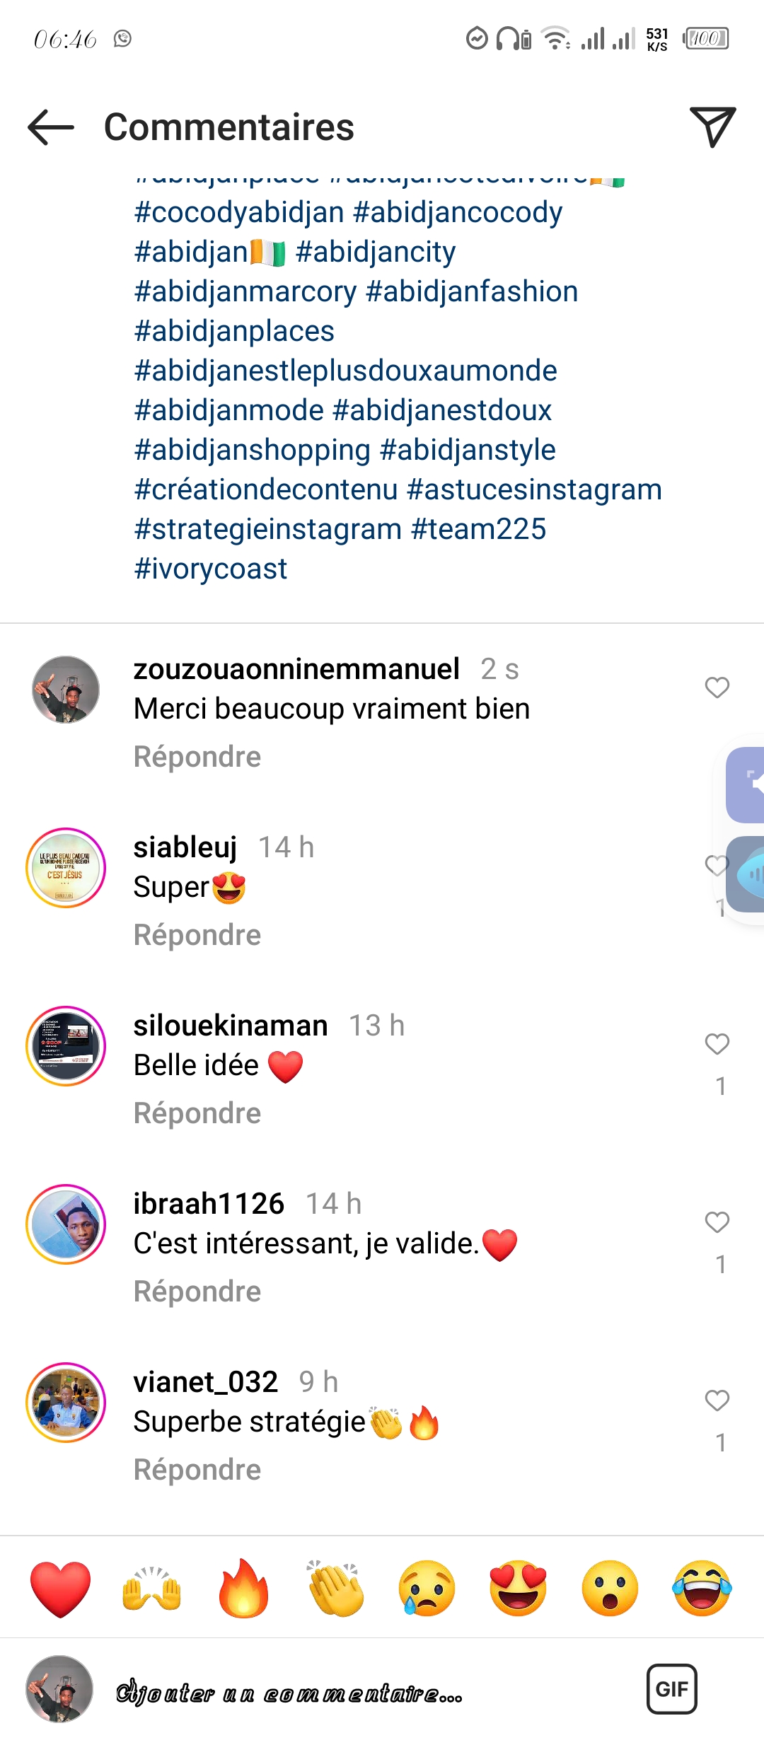Insert the raised hands emoji
Image resolution: width=764 pixels, height=1740 pixels.
[152, 1589]
